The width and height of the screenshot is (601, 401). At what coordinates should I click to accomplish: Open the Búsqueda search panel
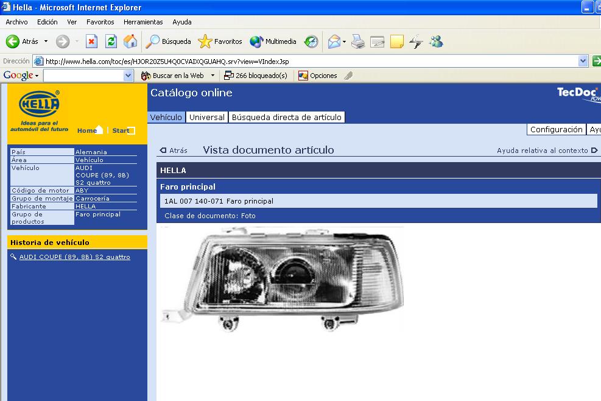point(168,41)
